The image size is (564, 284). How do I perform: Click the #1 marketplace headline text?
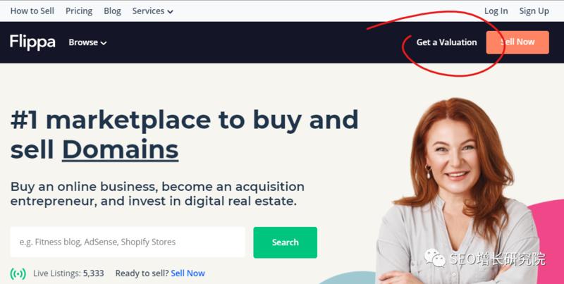point(184,135)
